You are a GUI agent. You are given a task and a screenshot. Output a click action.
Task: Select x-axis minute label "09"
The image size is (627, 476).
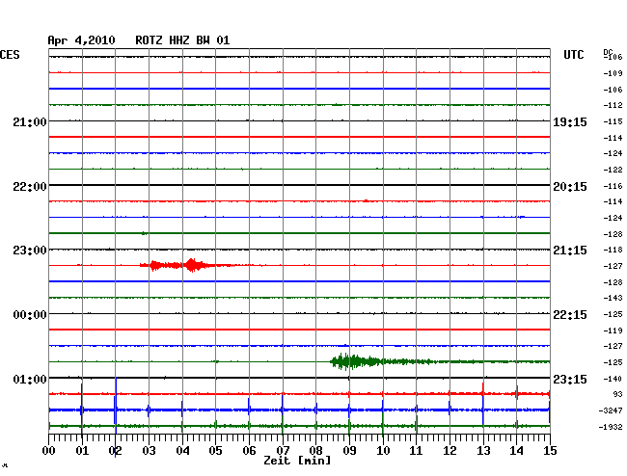click(349, 450)
